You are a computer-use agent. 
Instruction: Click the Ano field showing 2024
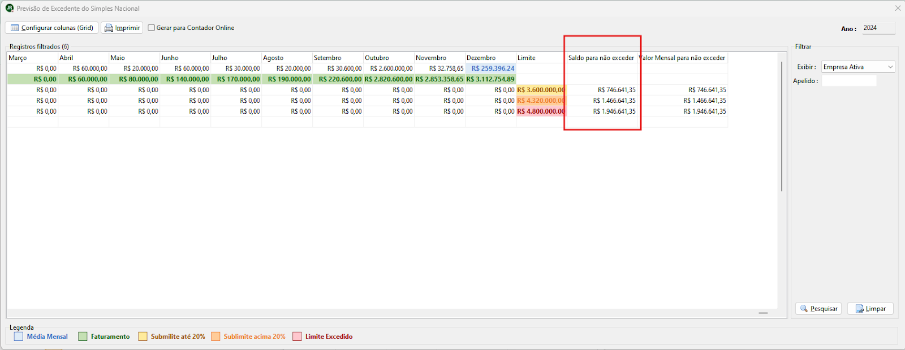pyautogui.click(x=878, y=28)
